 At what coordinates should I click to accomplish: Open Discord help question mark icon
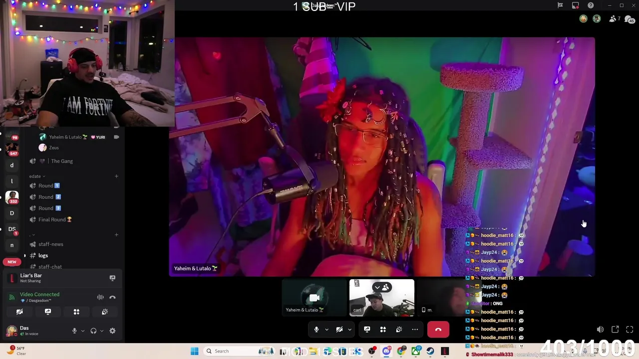point(591,5)
